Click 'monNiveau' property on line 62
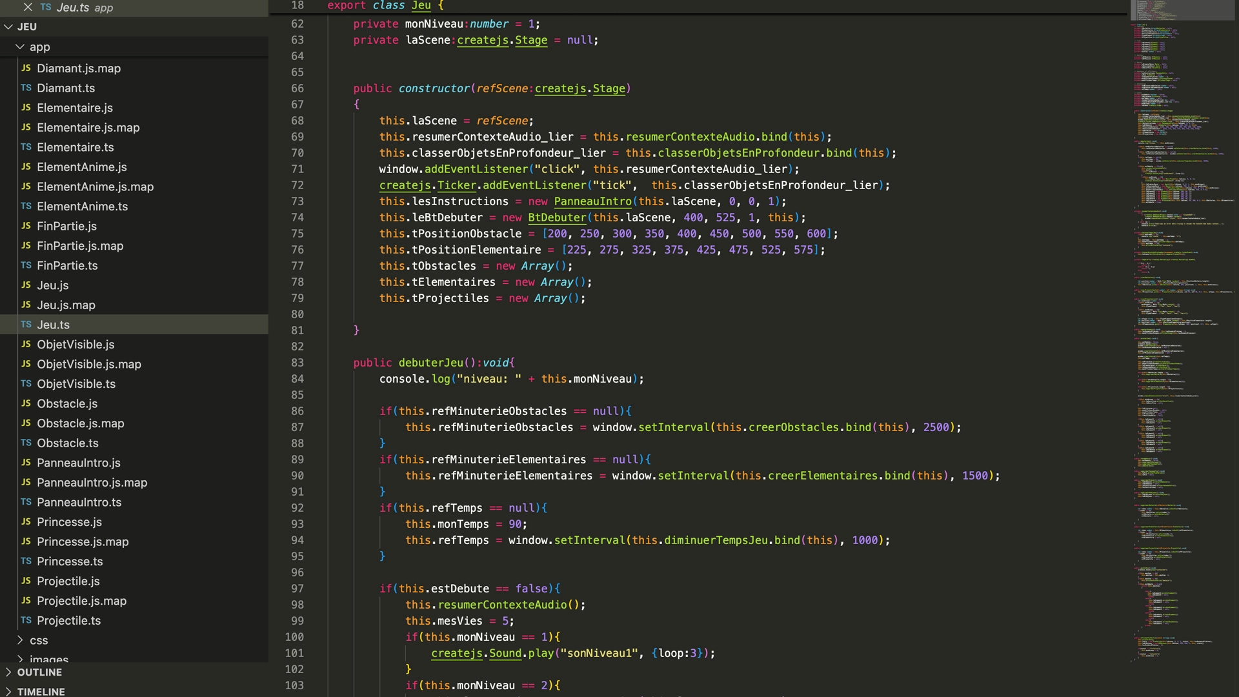Screen dimensions: 1239x697 [434, 24]
